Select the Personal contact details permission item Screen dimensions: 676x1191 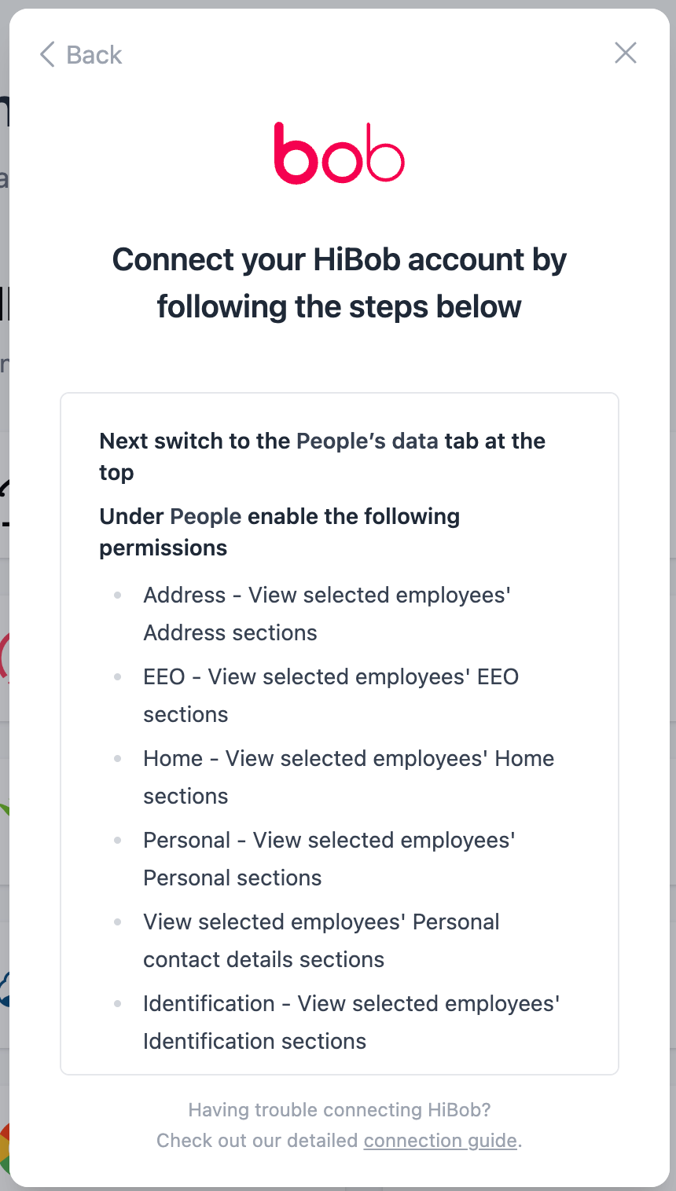pyautogui.click(x=321, y=940)
